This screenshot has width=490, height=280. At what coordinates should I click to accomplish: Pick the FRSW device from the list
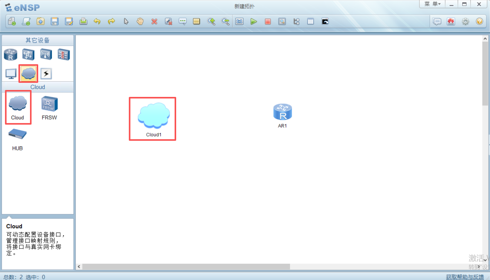tap(49, 108)
